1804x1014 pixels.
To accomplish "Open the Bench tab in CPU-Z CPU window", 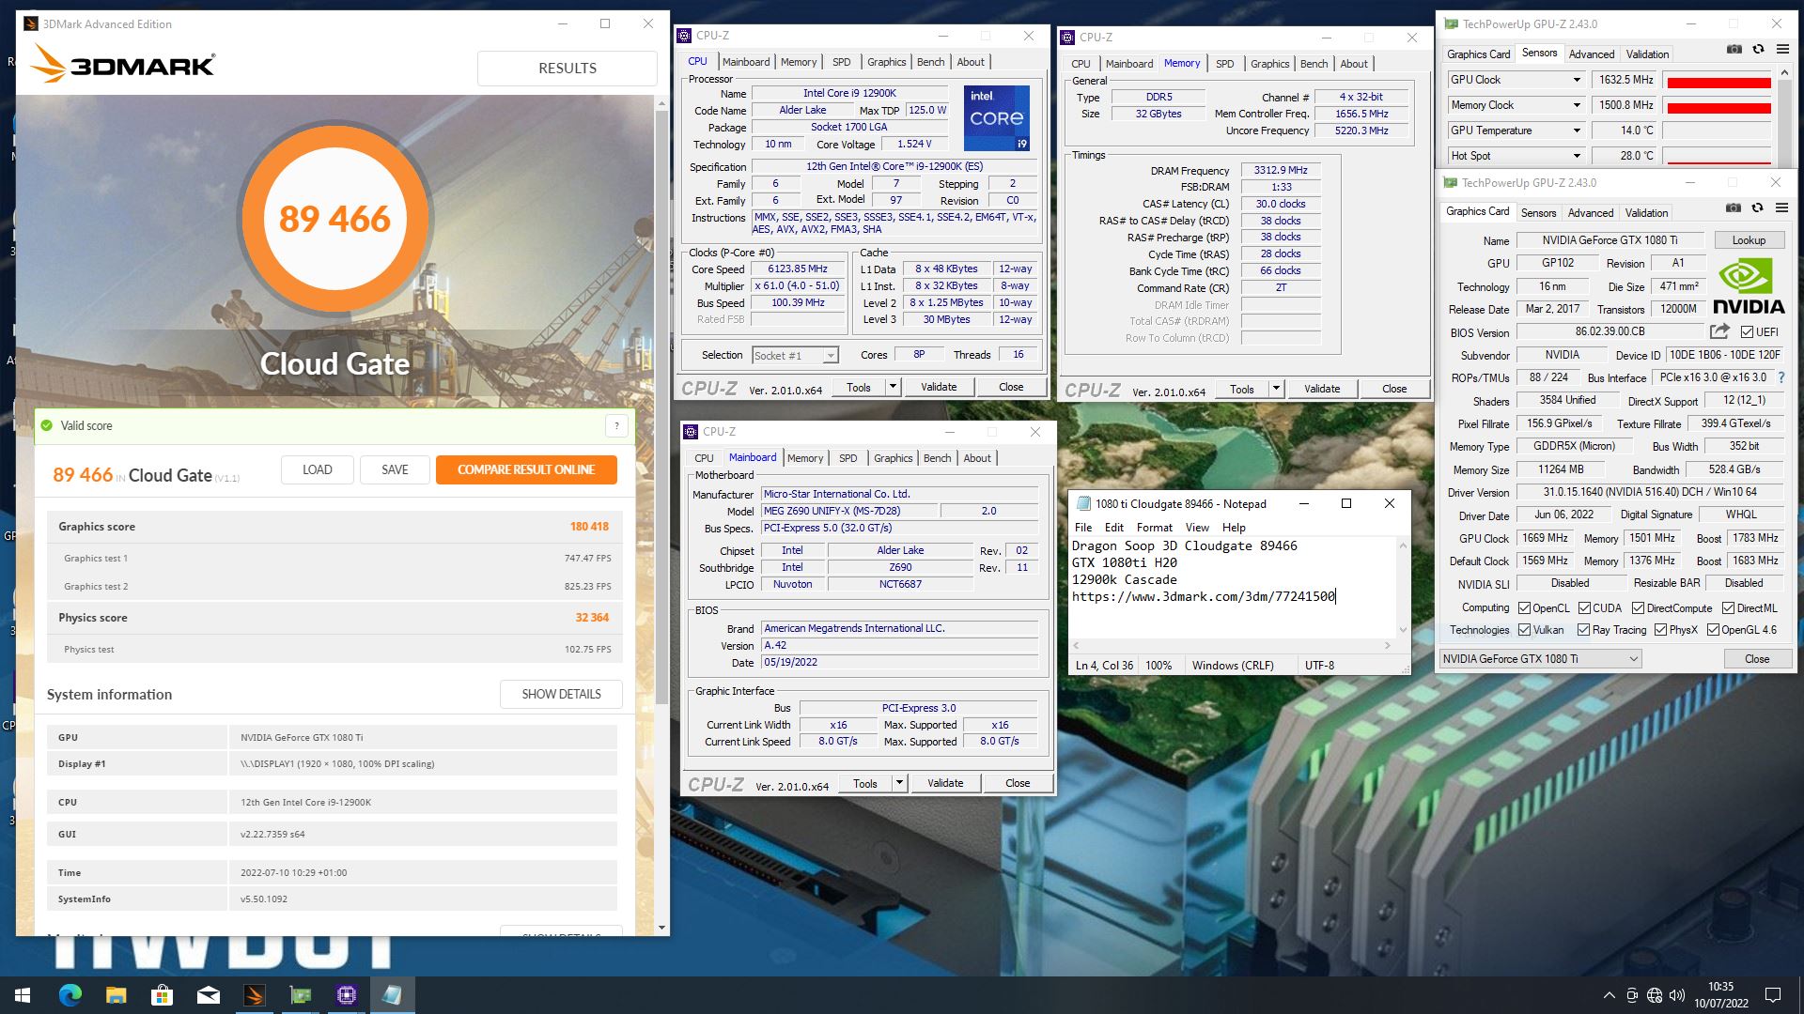I will [x=930, y=62].
